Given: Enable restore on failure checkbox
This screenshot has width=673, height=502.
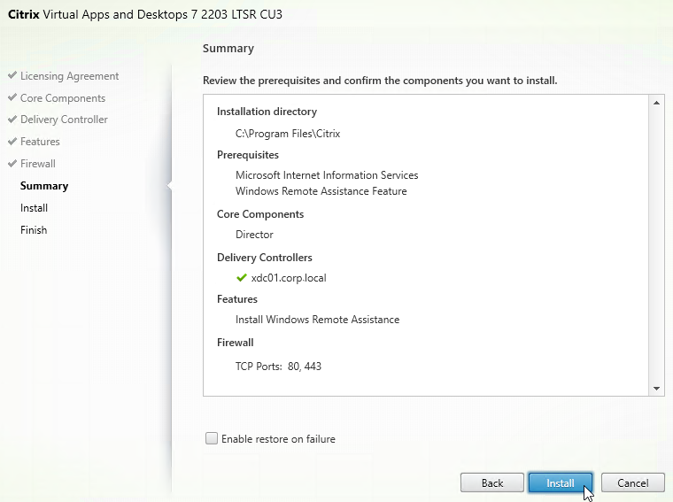Looking at the screenshot, I should (212, 438).
